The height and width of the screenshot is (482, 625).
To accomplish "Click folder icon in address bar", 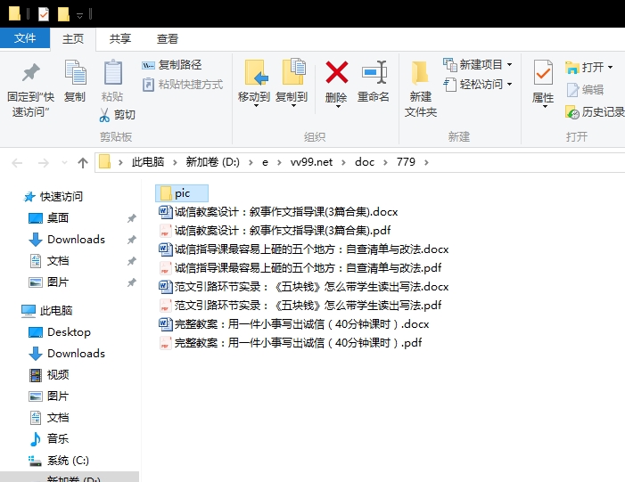I will pos(104,162).
